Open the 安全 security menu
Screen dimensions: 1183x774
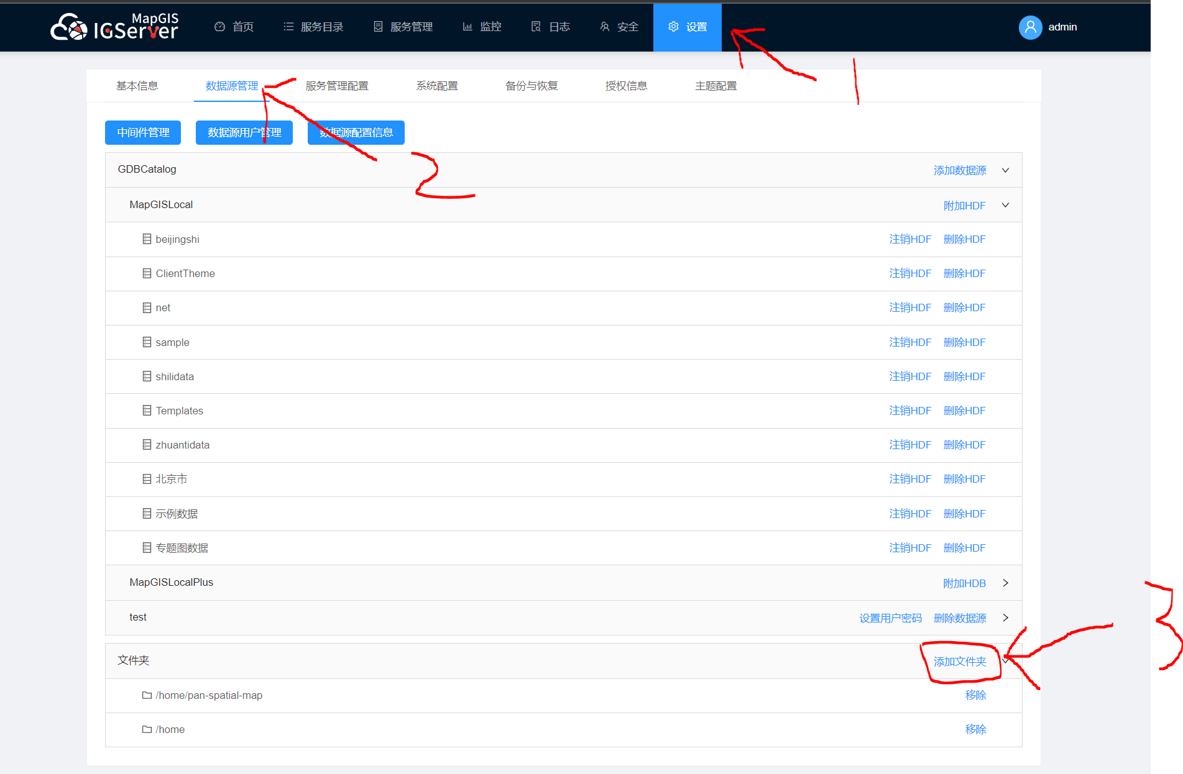[x=619, y=27]
